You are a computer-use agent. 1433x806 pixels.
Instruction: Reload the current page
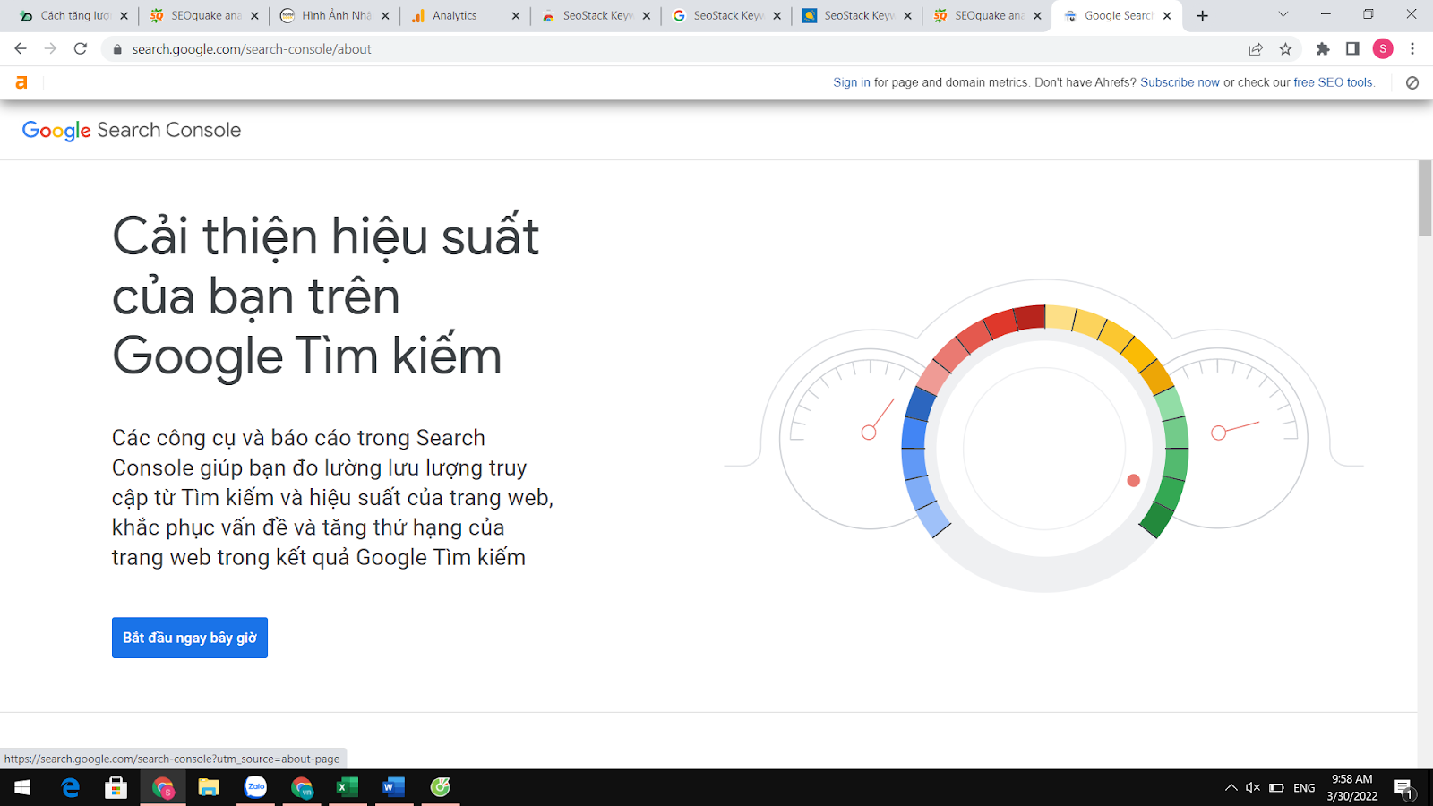coord(81,49)
